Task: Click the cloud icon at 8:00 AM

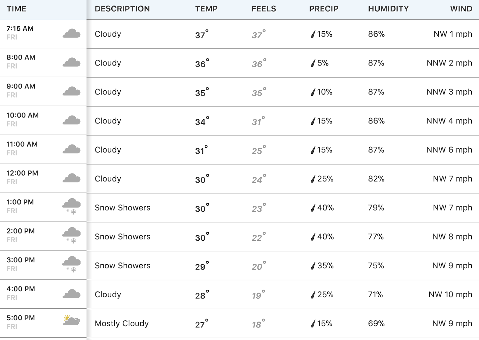Action: pyautogui.click(x=72, y=62)
